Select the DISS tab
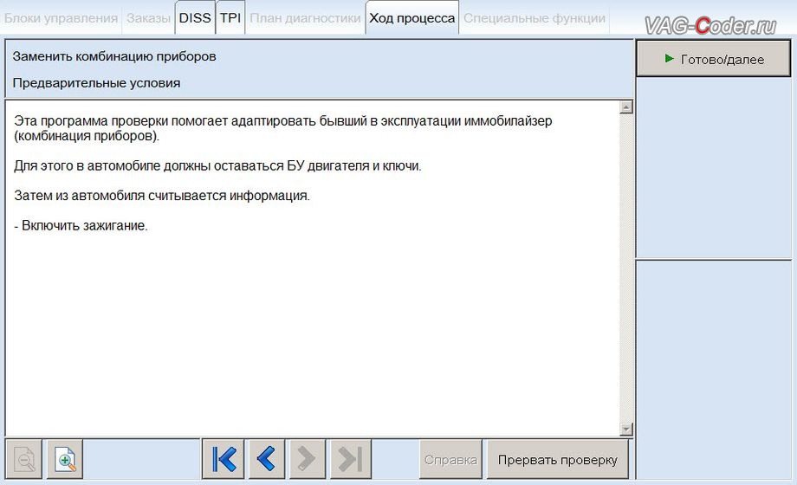This screenshot has height=485, width=797. click(x=195, y=18)
